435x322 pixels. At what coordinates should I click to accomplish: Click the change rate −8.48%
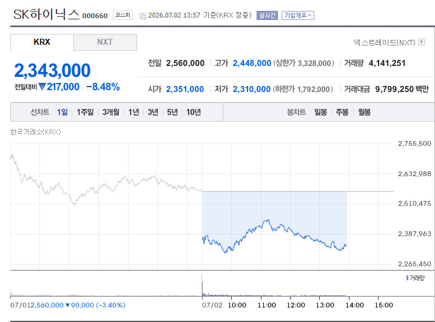pos(103,87)
